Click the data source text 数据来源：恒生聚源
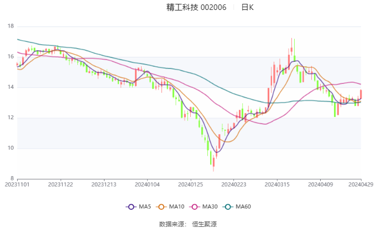The image size is (376, 228). click(188, 224)
